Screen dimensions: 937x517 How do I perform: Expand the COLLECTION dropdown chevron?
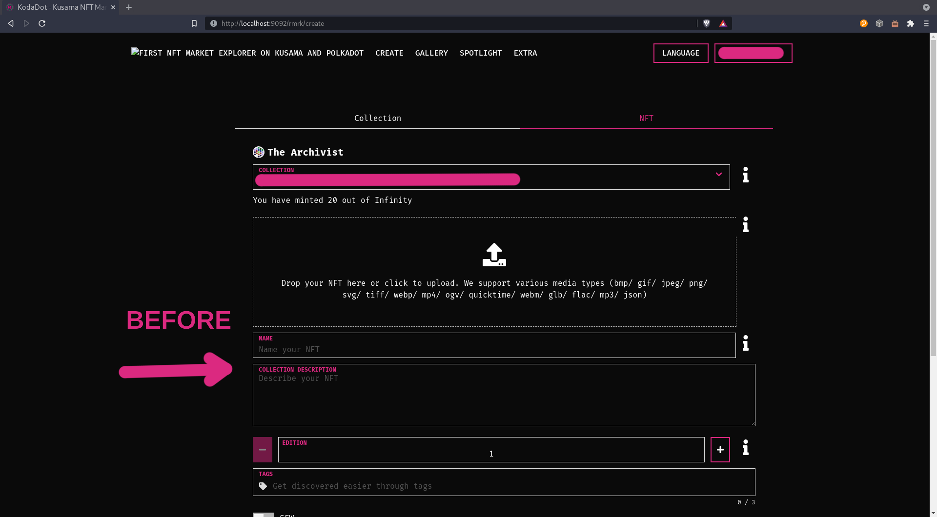pos(719,174)
